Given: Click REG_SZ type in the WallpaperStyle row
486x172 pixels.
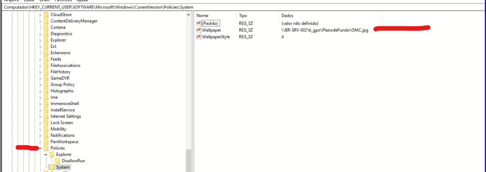Looking at the screenshot, I should click(x=246, y=36).
